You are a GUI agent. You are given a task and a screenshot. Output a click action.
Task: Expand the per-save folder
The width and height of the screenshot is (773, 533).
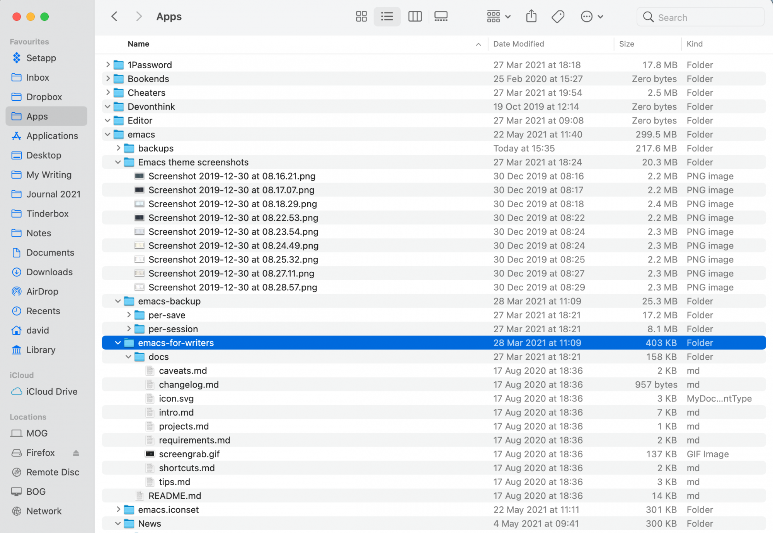129,315
